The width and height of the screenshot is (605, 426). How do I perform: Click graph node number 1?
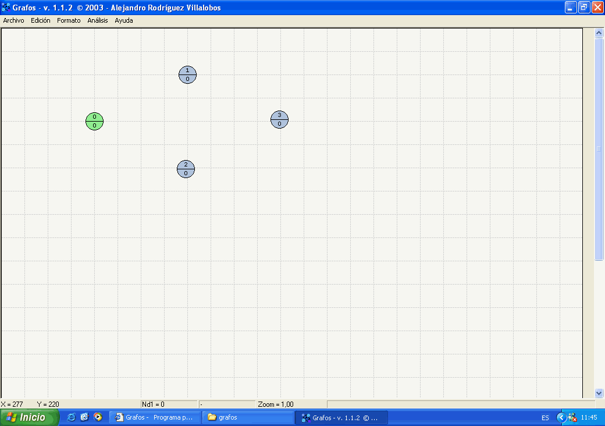coord(187,74)
